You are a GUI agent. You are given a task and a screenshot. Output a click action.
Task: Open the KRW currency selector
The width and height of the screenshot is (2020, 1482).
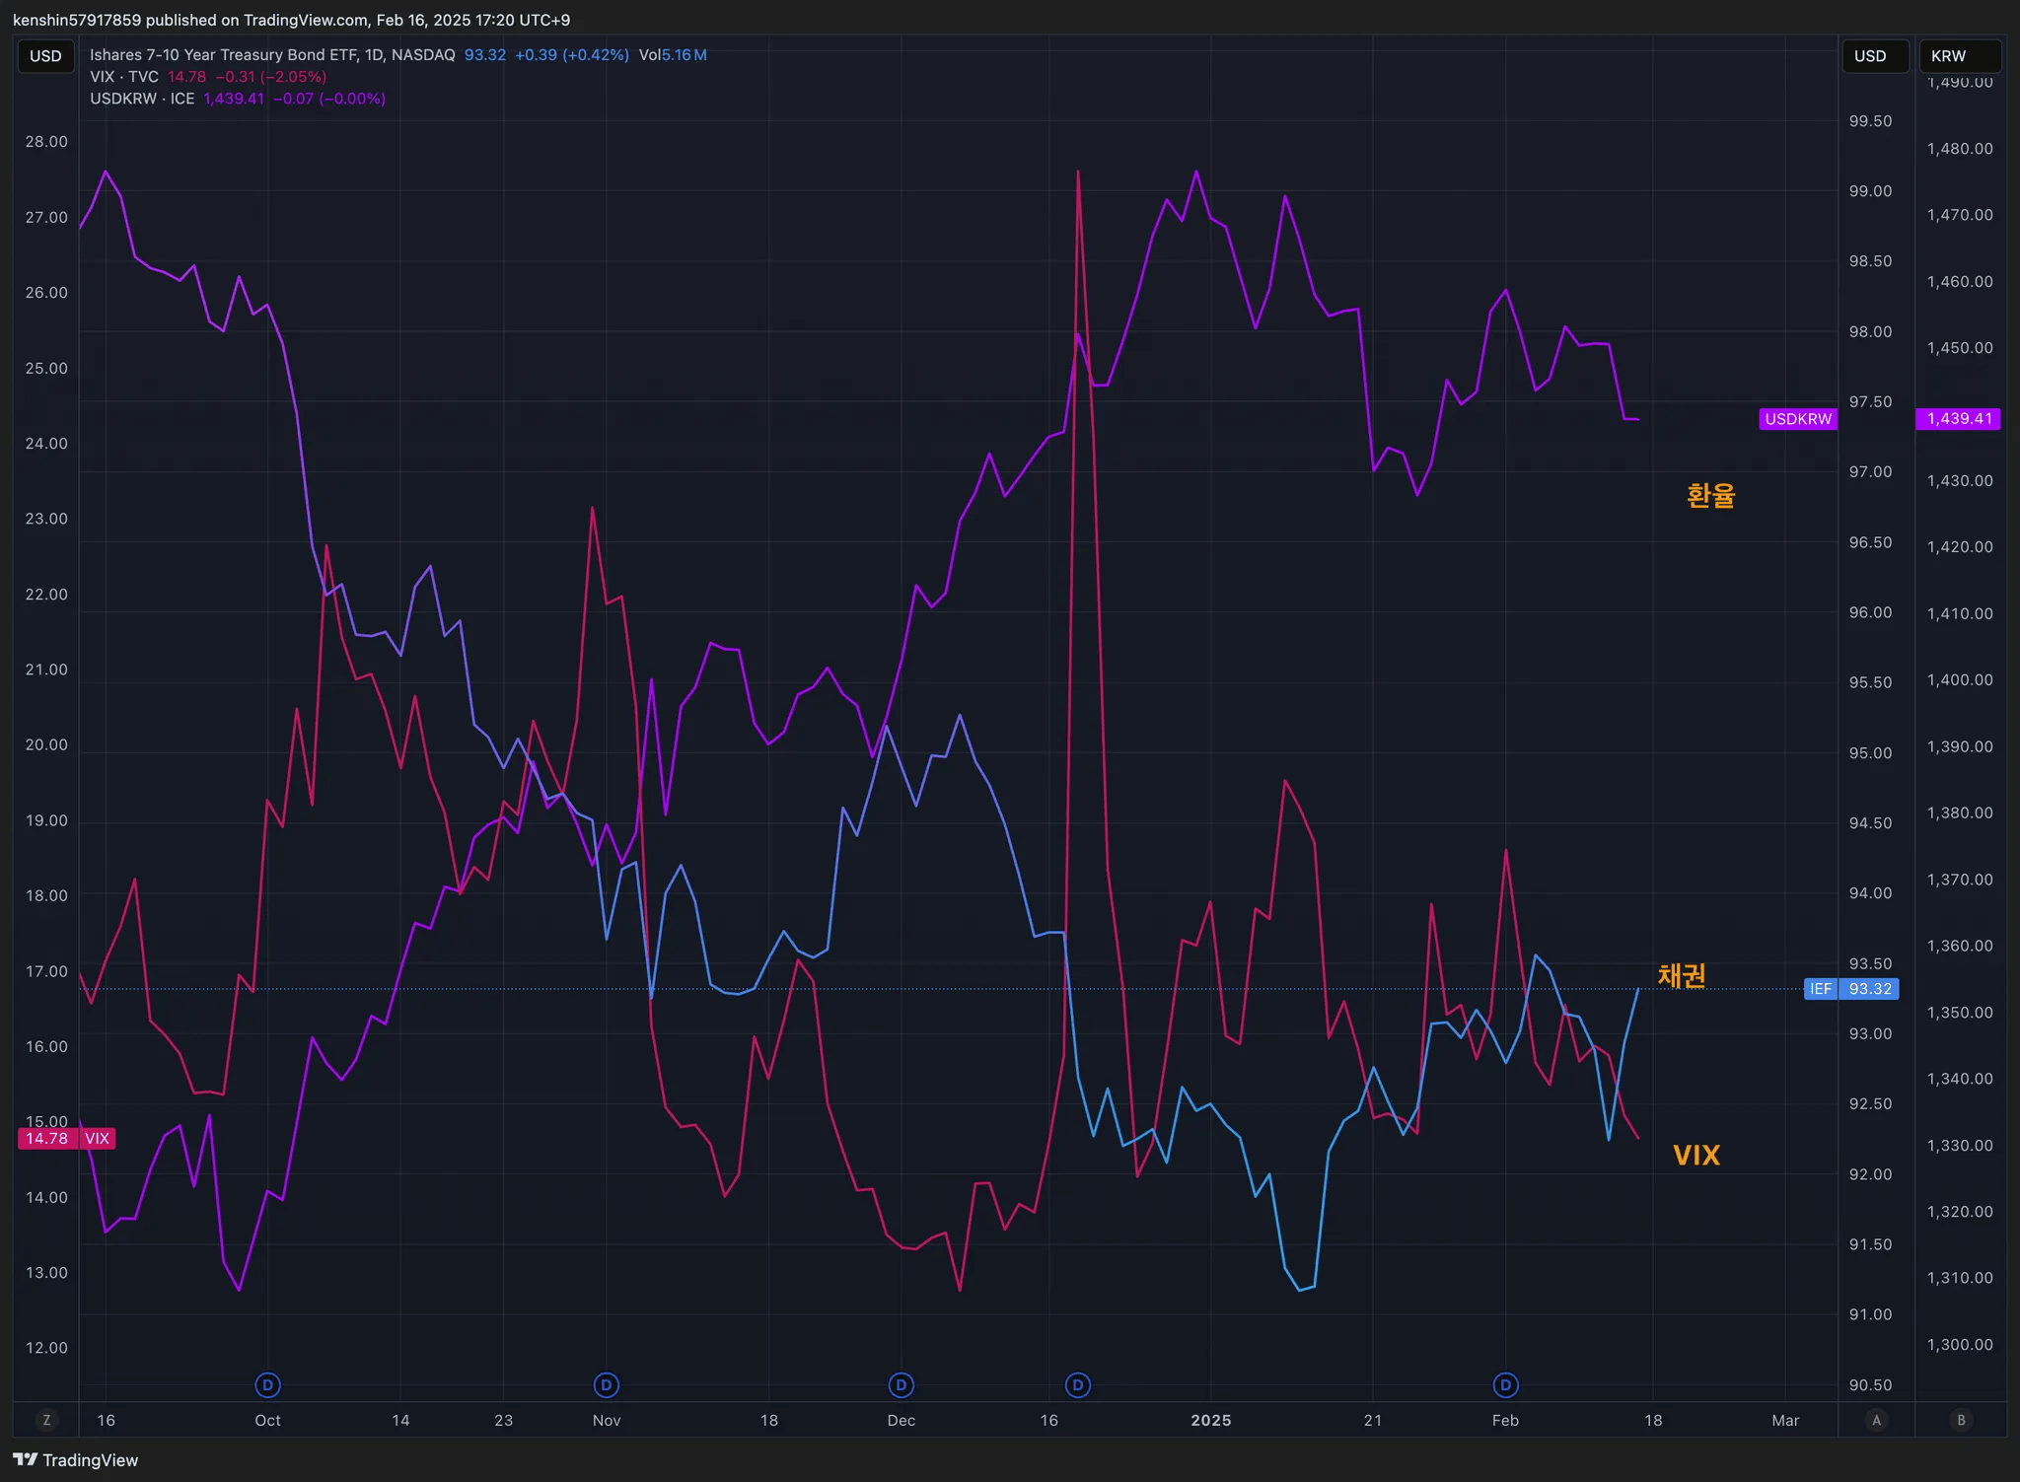click(1959, 55)
